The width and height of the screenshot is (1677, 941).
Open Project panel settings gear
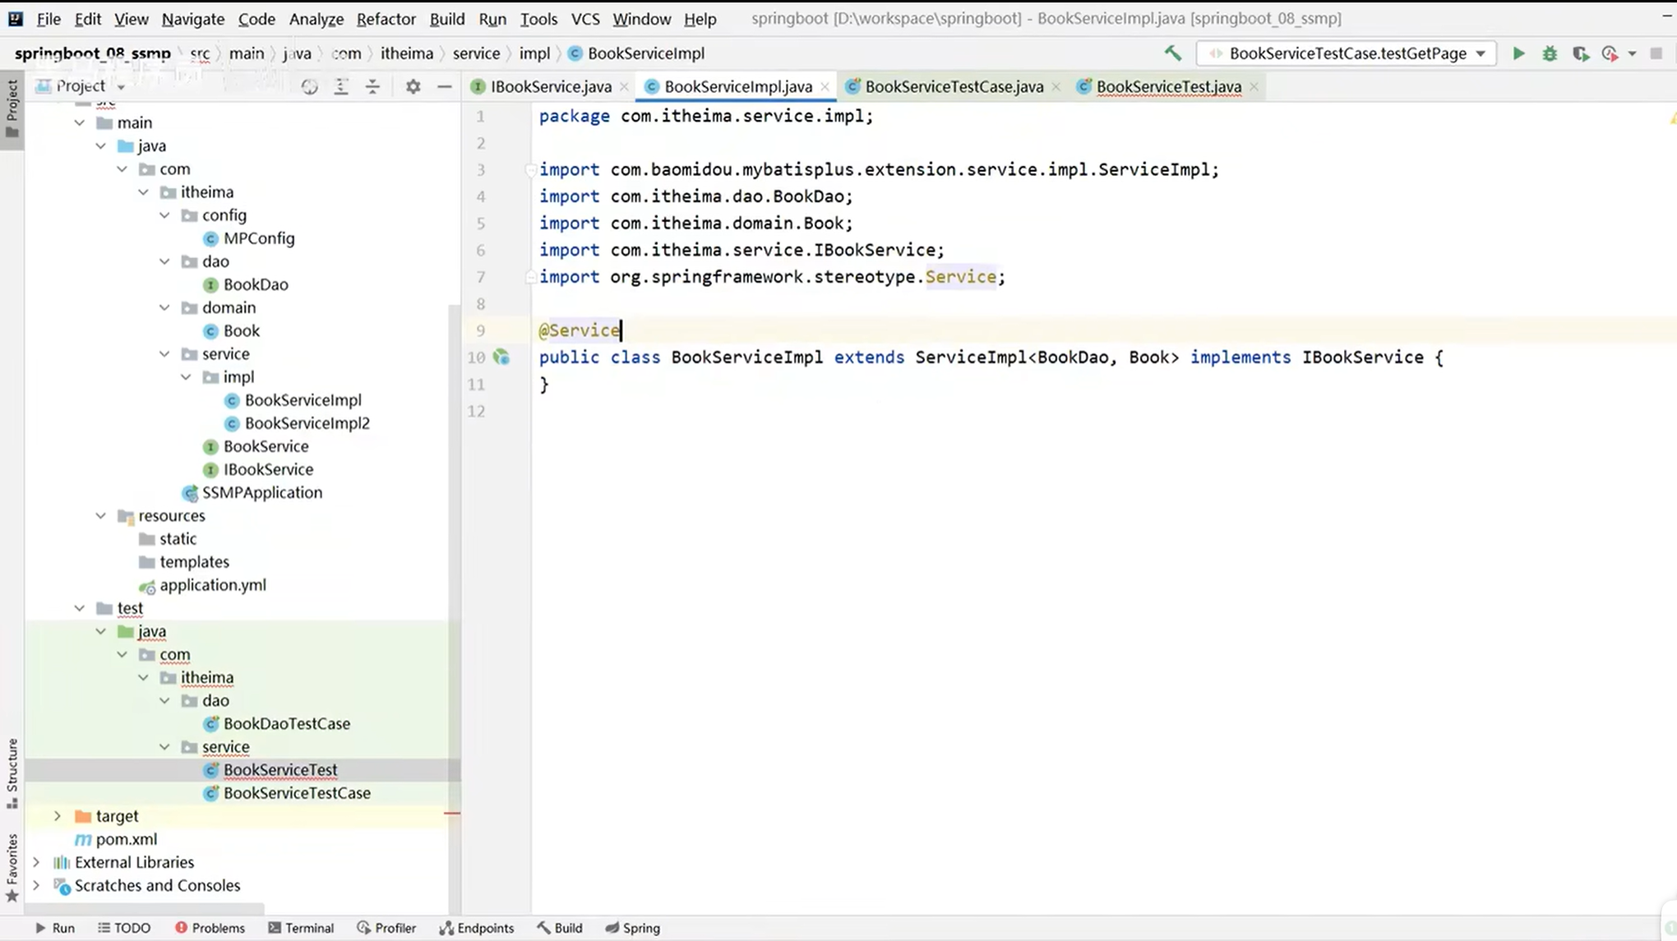click(413, 86)
